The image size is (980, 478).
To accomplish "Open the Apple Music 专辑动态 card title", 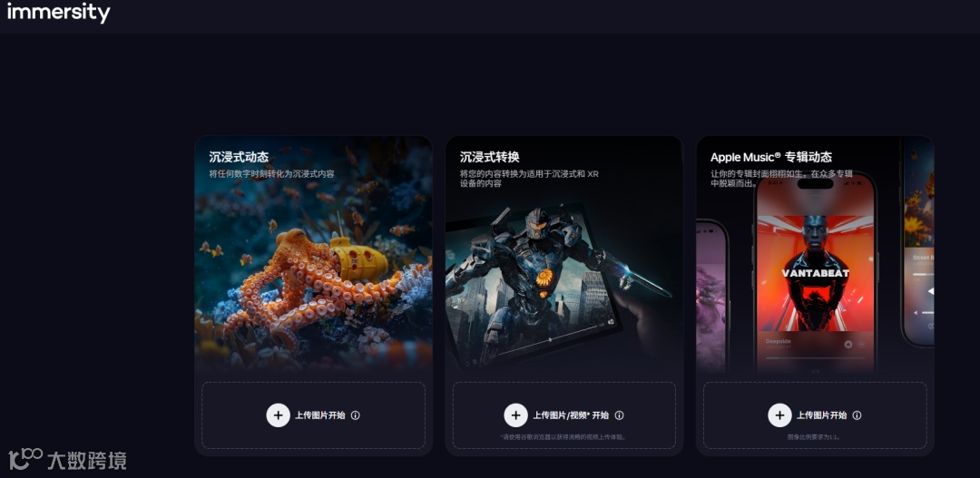I will click(771, 157).
